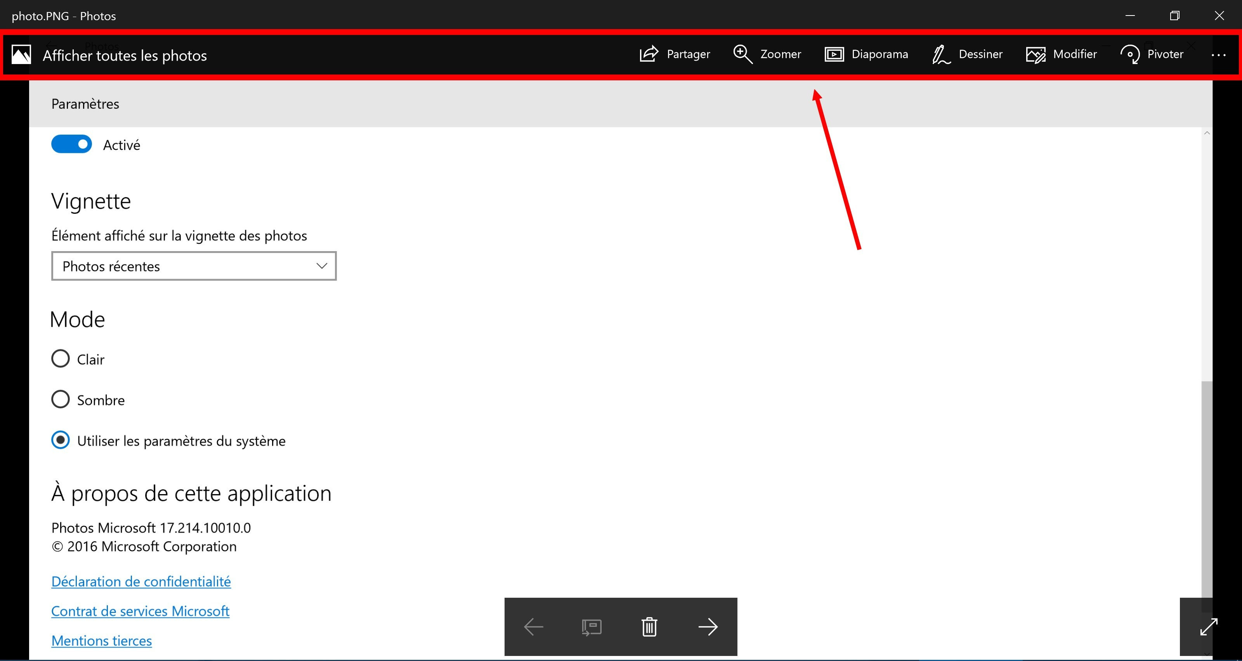Rotate the photo with Pivoter
The height and width of the screenshot is (661, 1242).
pyautogui.click(x=1151, y=54)
